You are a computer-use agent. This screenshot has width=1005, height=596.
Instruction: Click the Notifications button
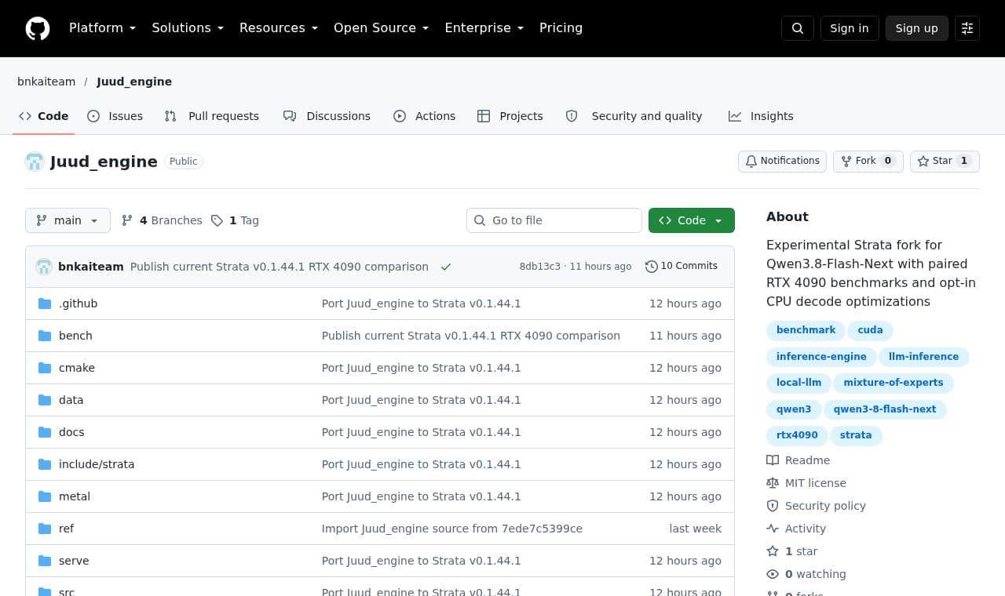pyautogui.click(x=782, y=161)
